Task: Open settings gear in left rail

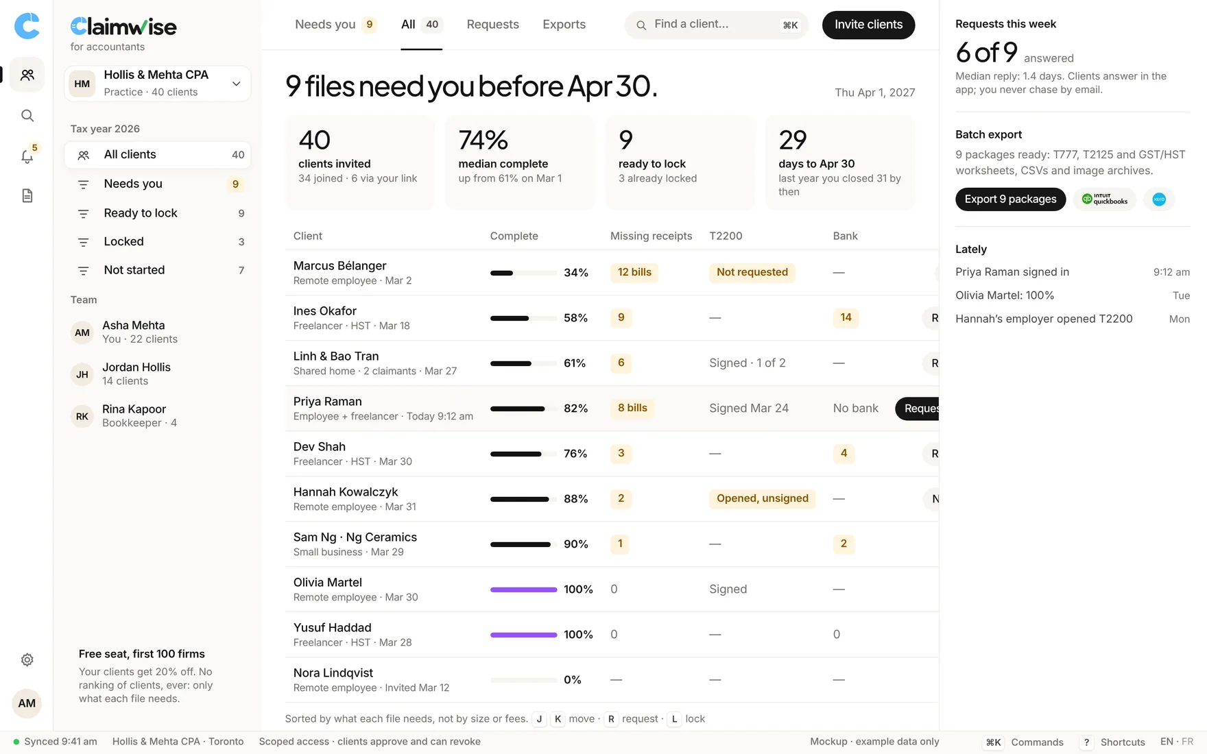Action: coord(27,659)
